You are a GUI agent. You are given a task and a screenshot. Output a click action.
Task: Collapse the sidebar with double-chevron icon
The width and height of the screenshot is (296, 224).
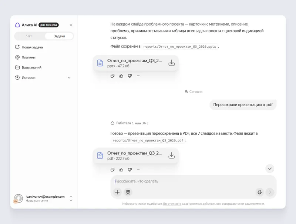[x=71, y=25]
